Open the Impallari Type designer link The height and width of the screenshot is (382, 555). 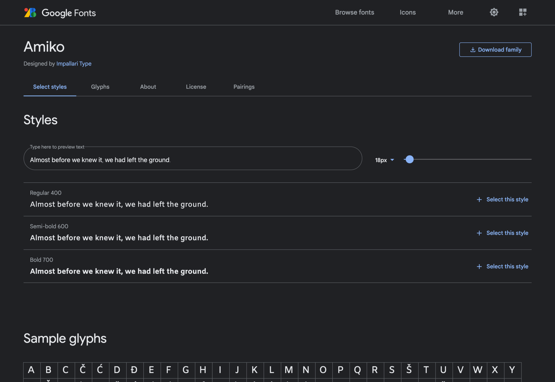click(x=74, y=64)
